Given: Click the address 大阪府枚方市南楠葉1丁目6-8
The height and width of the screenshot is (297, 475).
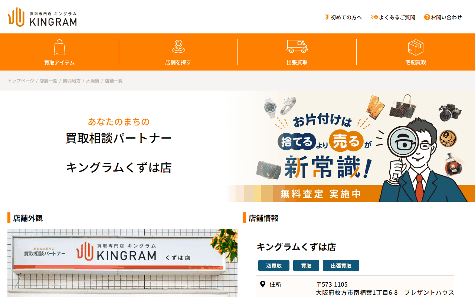Looking at the screenshot, I should click(x=357, y=293).
